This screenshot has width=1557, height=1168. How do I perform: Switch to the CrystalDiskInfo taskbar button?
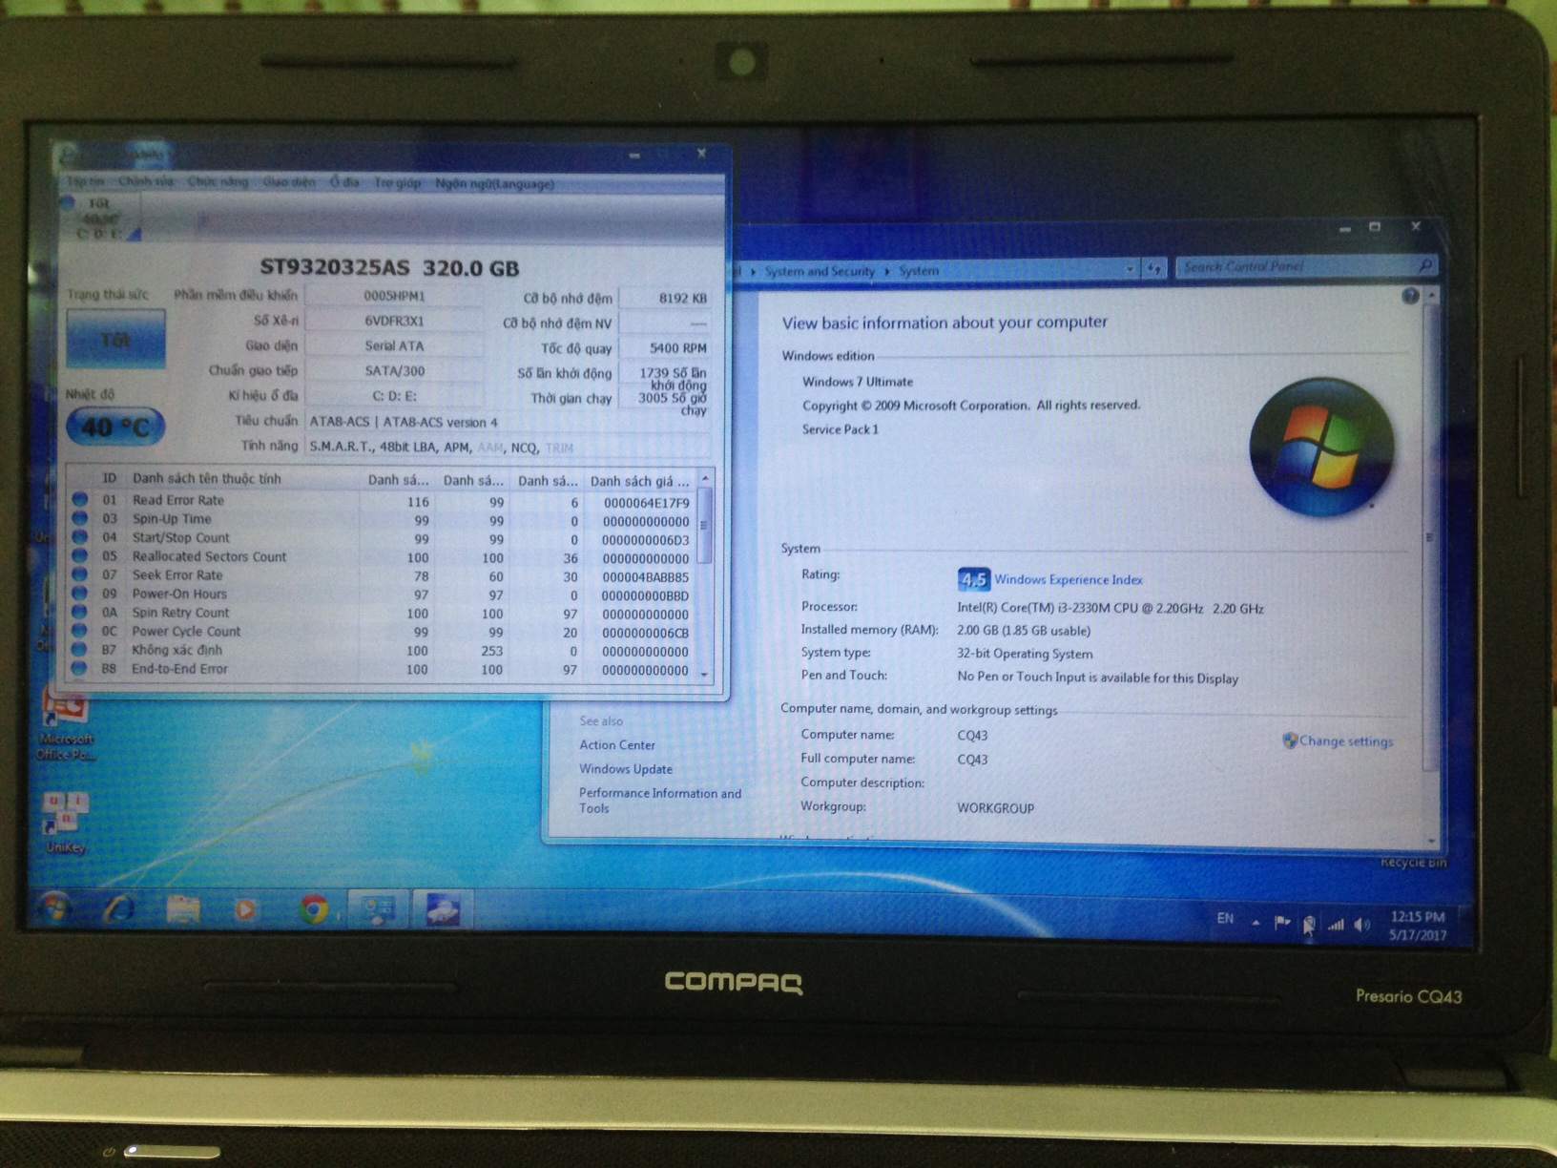(x=443, y=908)
